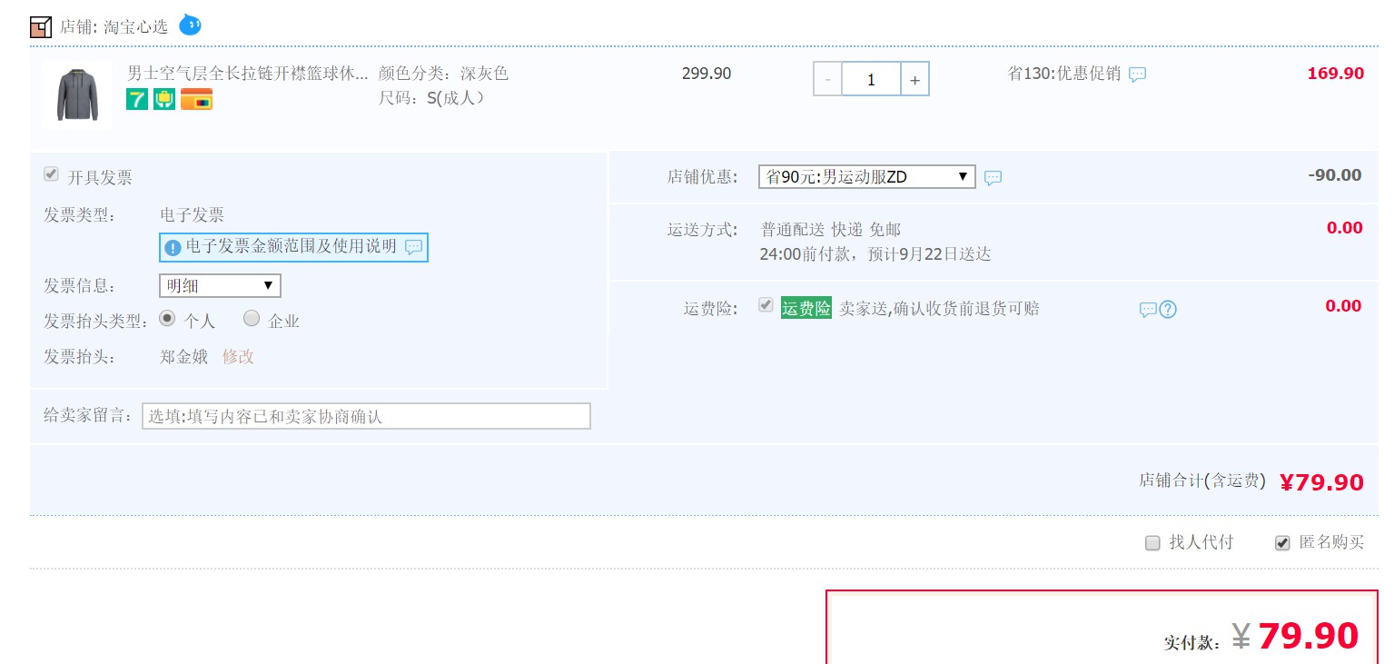Increase quantity with the plus button
This screenshot has height=664, width=1394.
coord(915,80)
